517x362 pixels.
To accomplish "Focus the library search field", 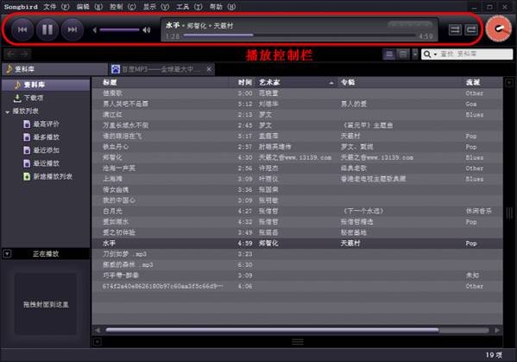I will 476,54.
